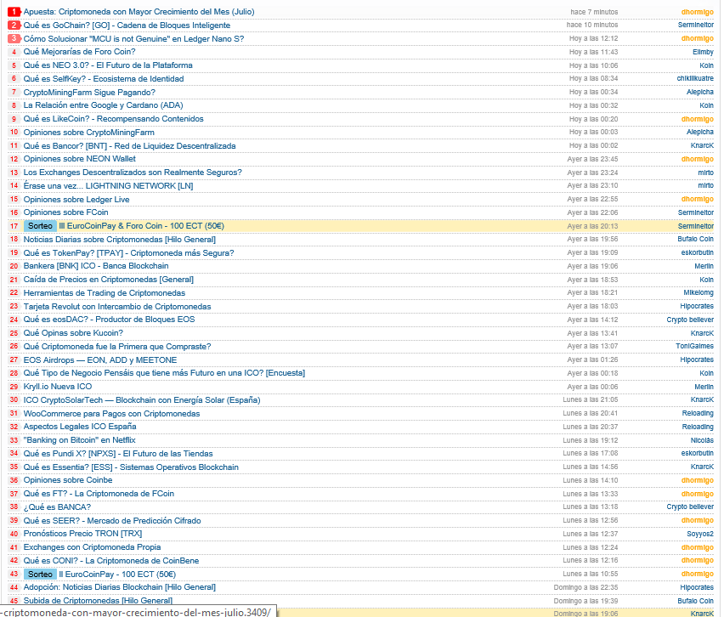Open 'Adopción: Noticias Diarias Blockchain [Hilo General]'

pyautogui.click(x=120, y=587)
